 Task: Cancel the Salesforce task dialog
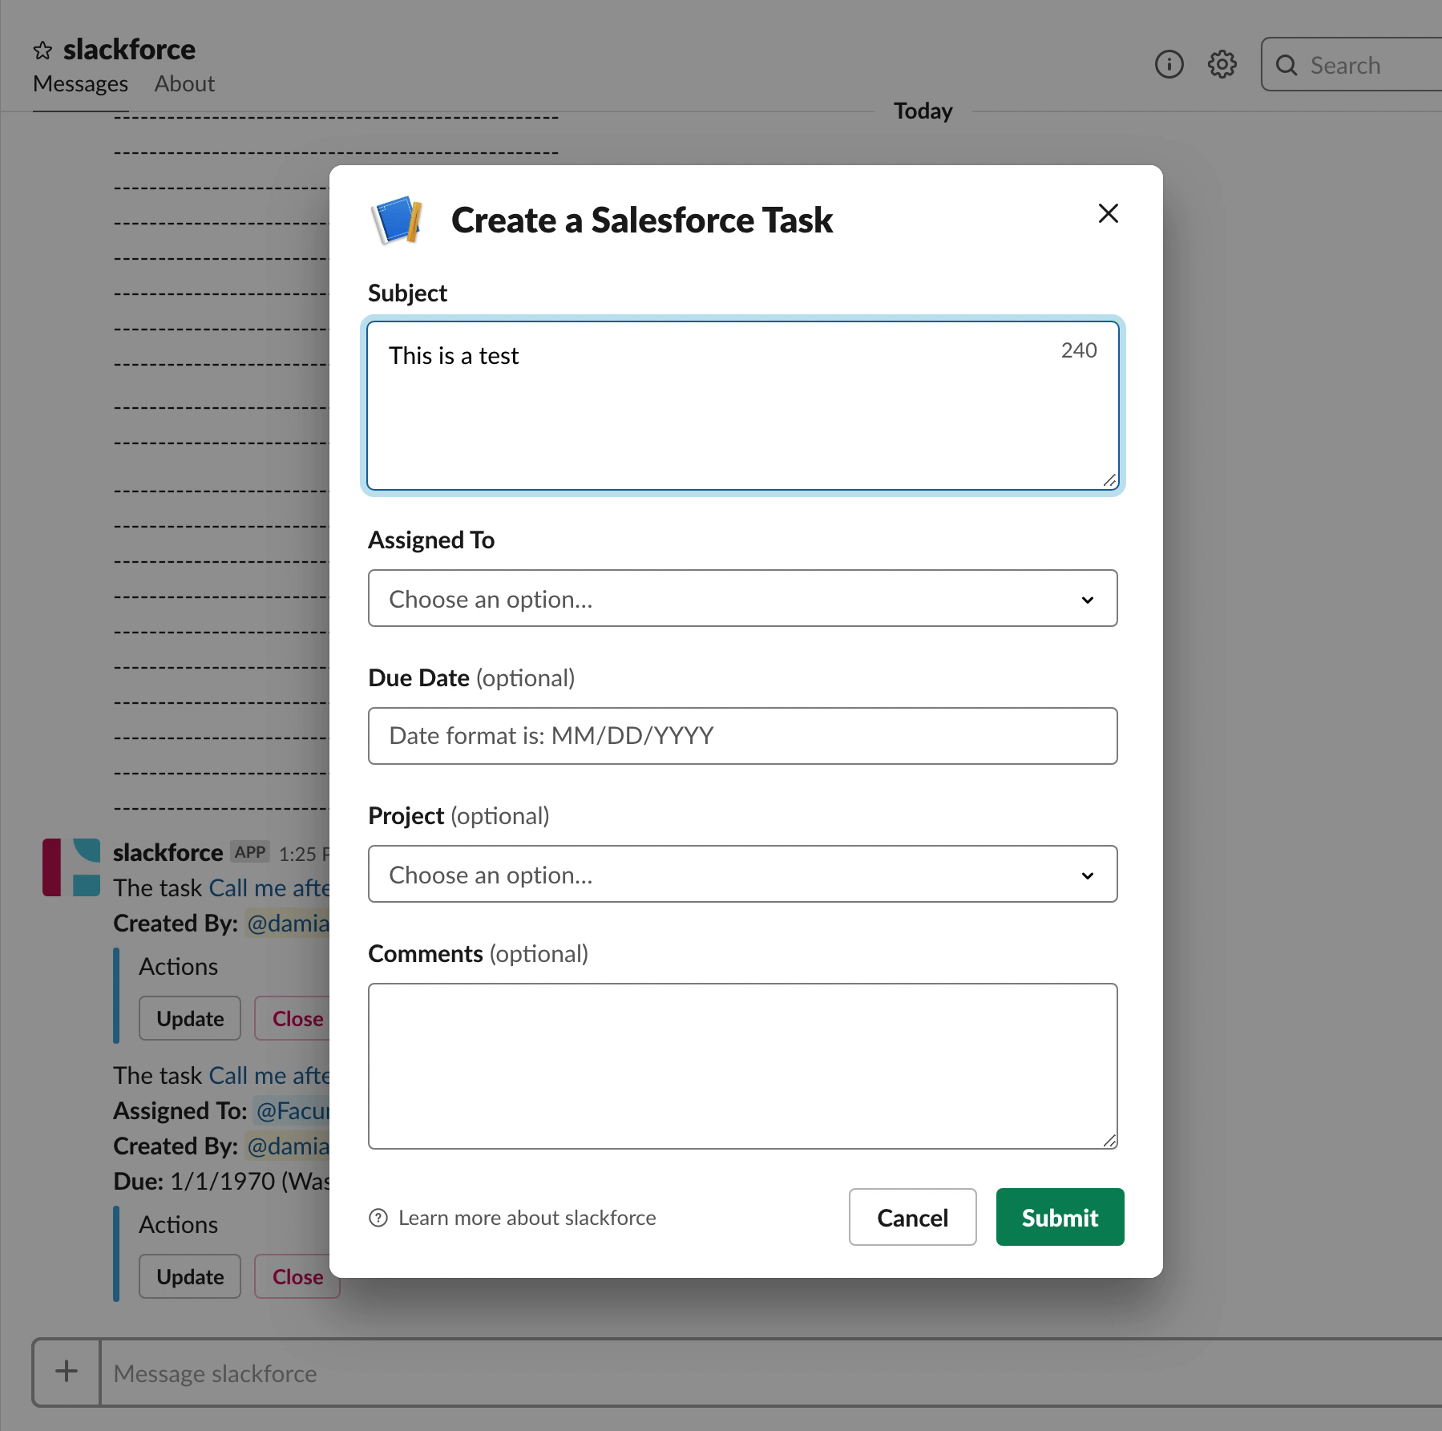pyautogui.click(x=912, y=1217)
